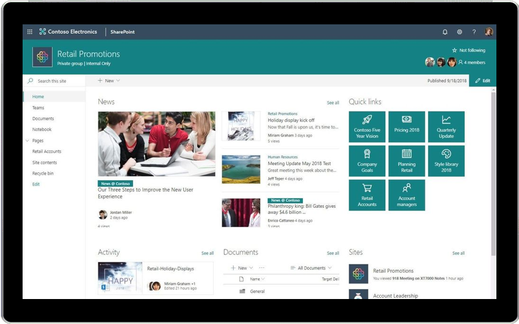Viewport: 519px width, 324px height.
Task: Open Company Goals ribbon tile
Action: (x=367, y=161)
